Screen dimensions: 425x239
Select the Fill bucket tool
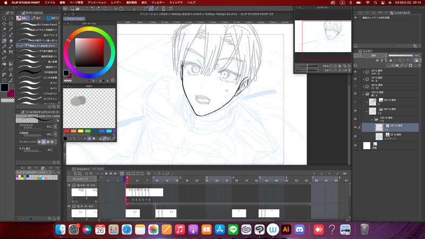click(x=4, y=64)
